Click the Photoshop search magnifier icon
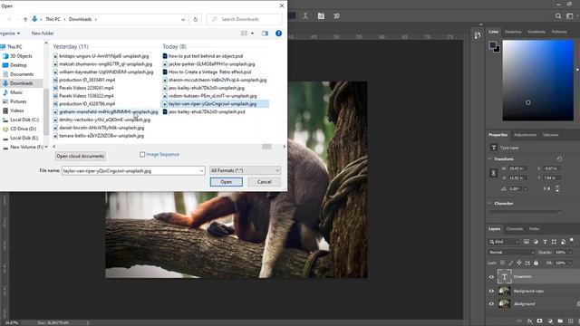 [x=558, y=16]
